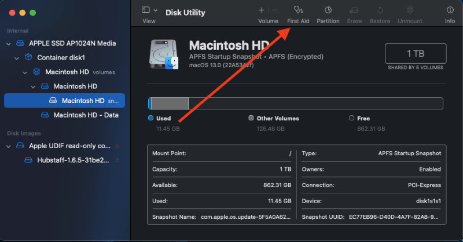Eject the Apple UDIF disk image
Image resolution: width=463 pixels, height=242 pixels.
[x=117, y=146]
